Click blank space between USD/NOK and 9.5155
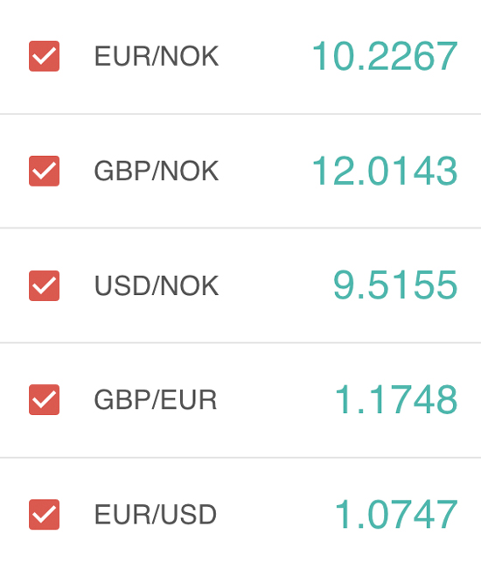Viewport: 481px width, 569px height. (275, 285)
